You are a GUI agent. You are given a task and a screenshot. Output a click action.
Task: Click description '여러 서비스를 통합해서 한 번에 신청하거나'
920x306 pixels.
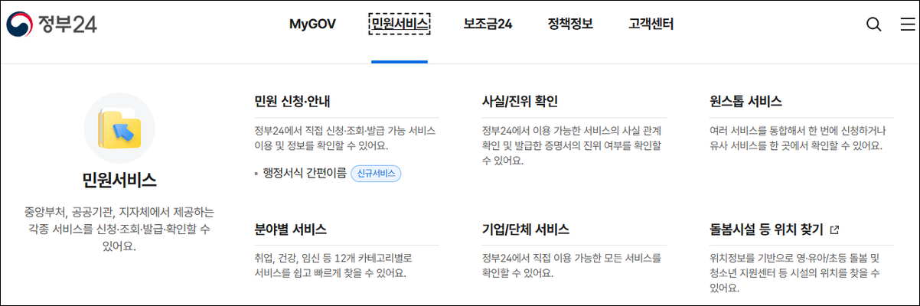pyautogui.click(x=797, y=137)
